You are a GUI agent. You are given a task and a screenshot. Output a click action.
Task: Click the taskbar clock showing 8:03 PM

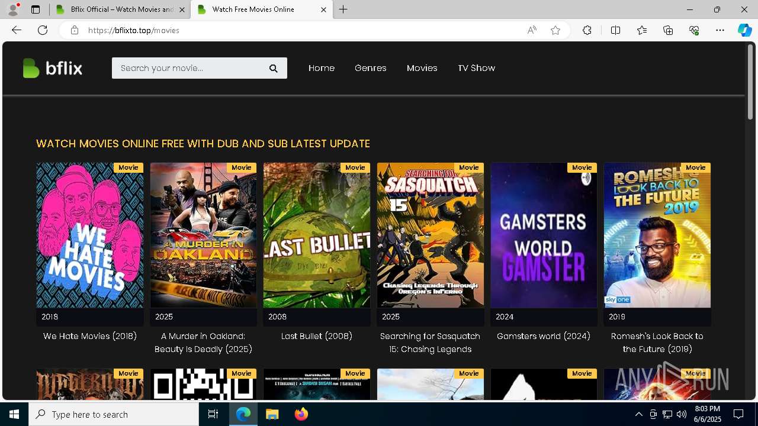pyautogui.click(x=707, y=414)
